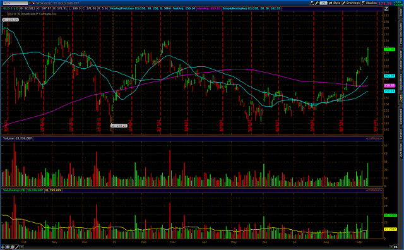Open the Drawings menu button
Viewport: 404px width, 250px height.
coord(351,3)
